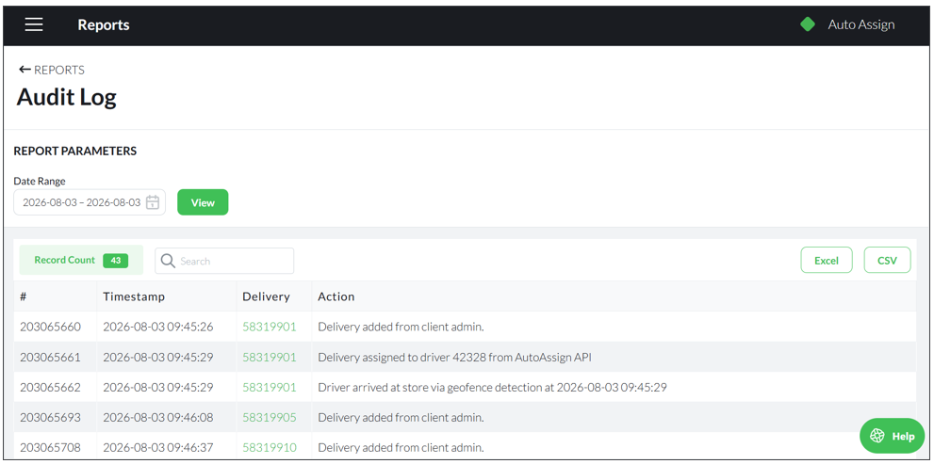The width and height of the screenshot is (934, 464).
Task: Open the calendar icon in Date Range
Action: 153,202
